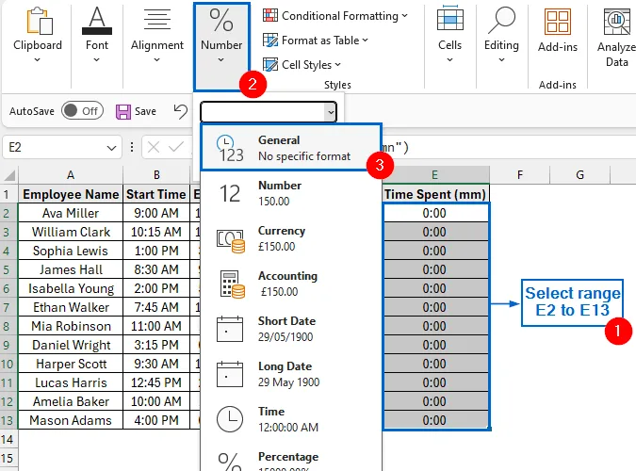Click the Amelia Baker cell
The height and width of the screenshot is (471, 636).
click(x=71, y=401)
